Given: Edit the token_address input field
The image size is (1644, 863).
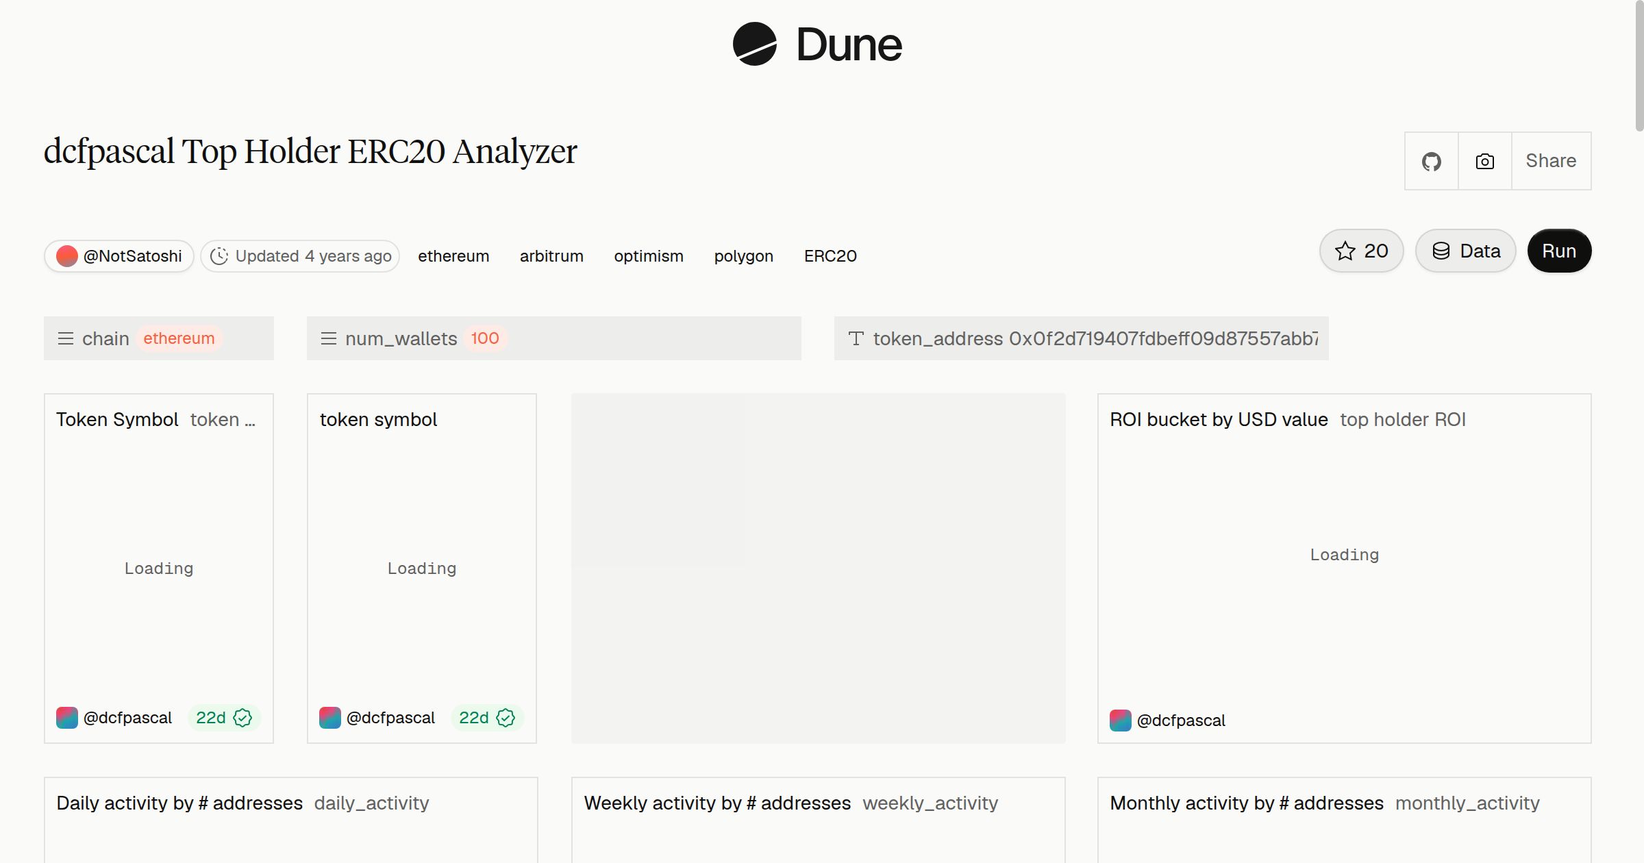Looking at the screenshot, I should pyautogui.click(x=1082, y=338).
